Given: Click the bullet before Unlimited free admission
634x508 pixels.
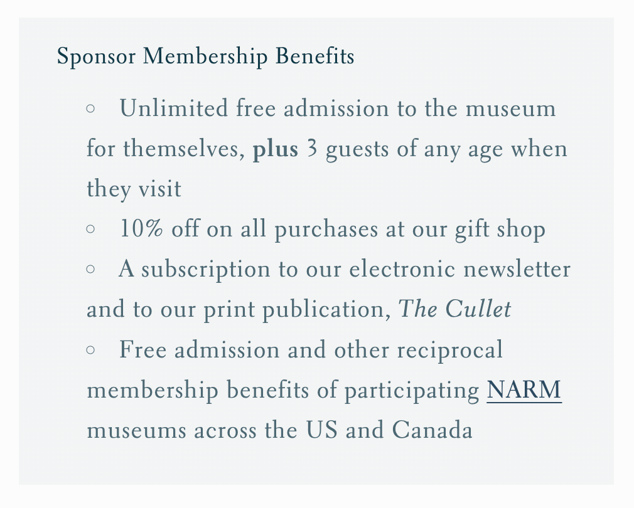Looking at the screenshot, I should (x=90, y=109).
